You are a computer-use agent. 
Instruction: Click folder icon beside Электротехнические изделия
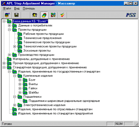pyautogui.click(x=20, y=105)
